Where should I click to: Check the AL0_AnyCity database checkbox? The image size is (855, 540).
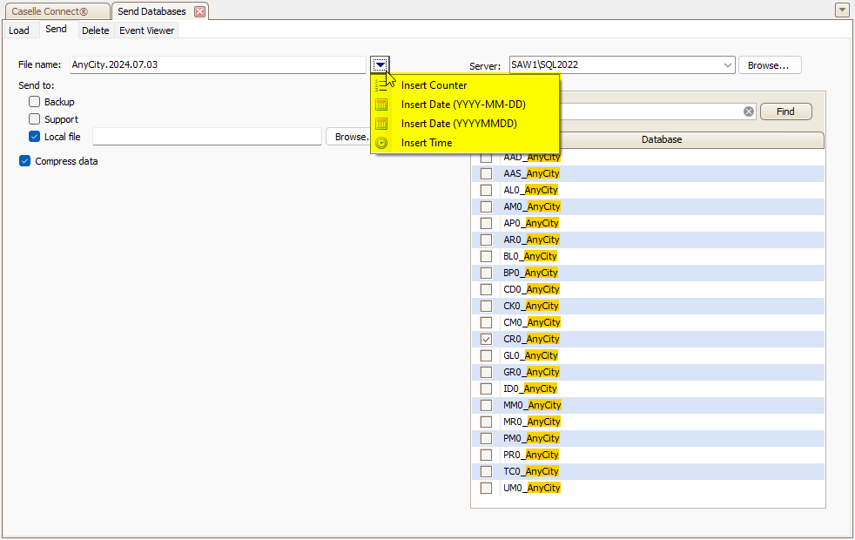pyautogui.click(x=486, y=190)
